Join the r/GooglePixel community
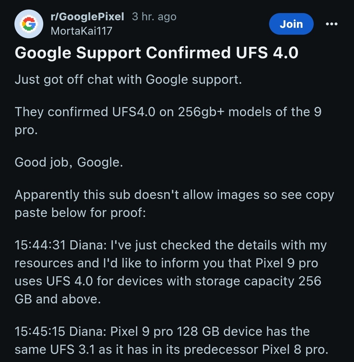 pyautogui.click(x=291, y=24)
